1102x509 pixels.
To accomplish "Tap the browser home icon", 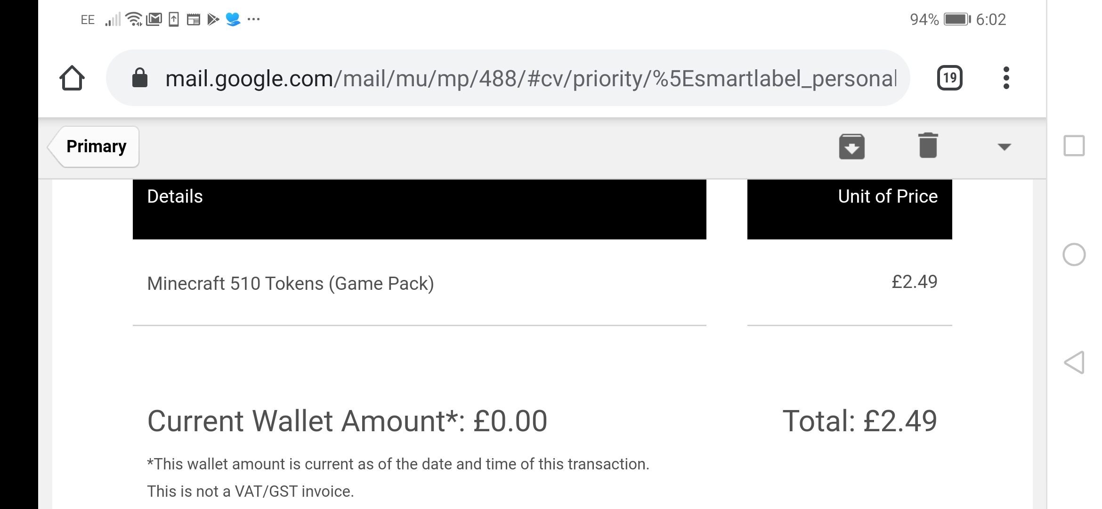I will click(72, 78).
